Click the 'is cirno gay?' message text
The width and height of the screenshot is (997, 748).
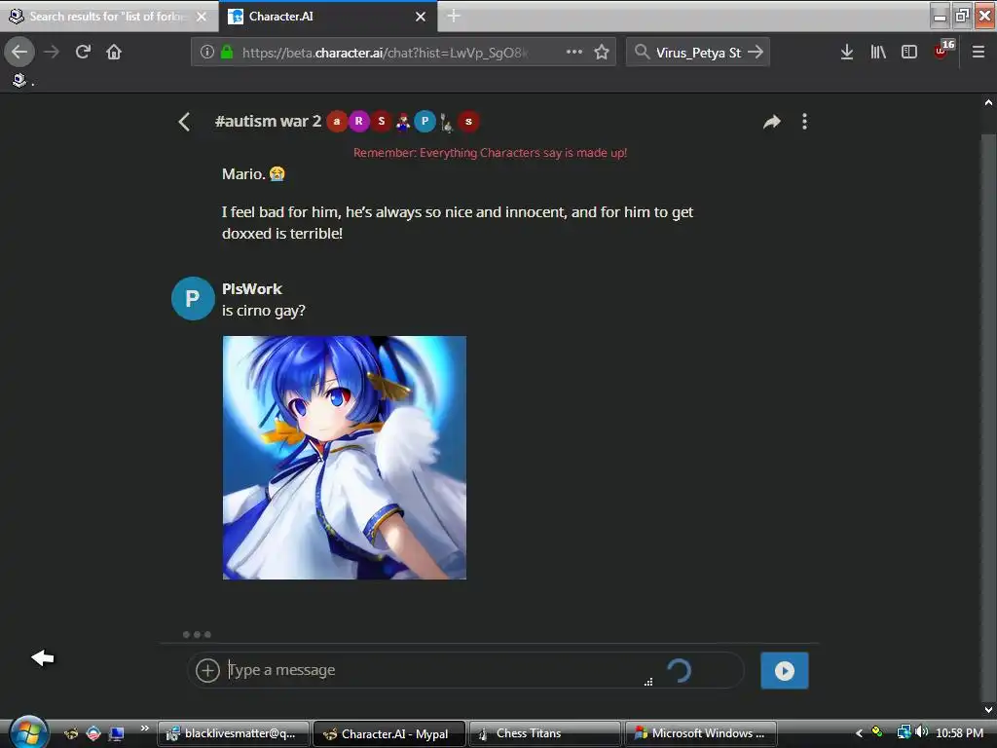click(263, 311)
